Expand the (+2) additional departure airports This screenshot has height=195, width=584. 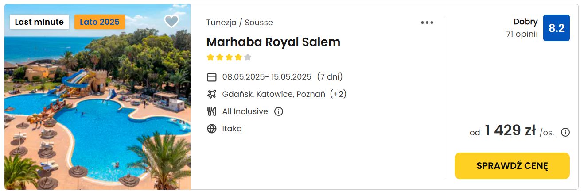(x=338, y=94)
